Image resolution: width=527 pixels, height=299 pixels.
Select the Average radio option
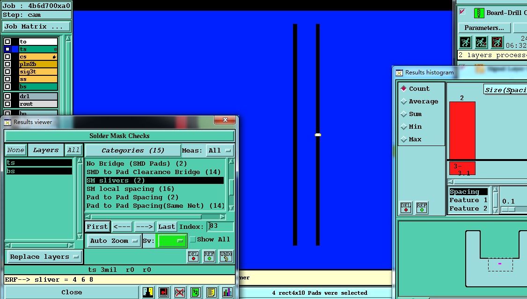pyautogui.click(x=403, y=102)
